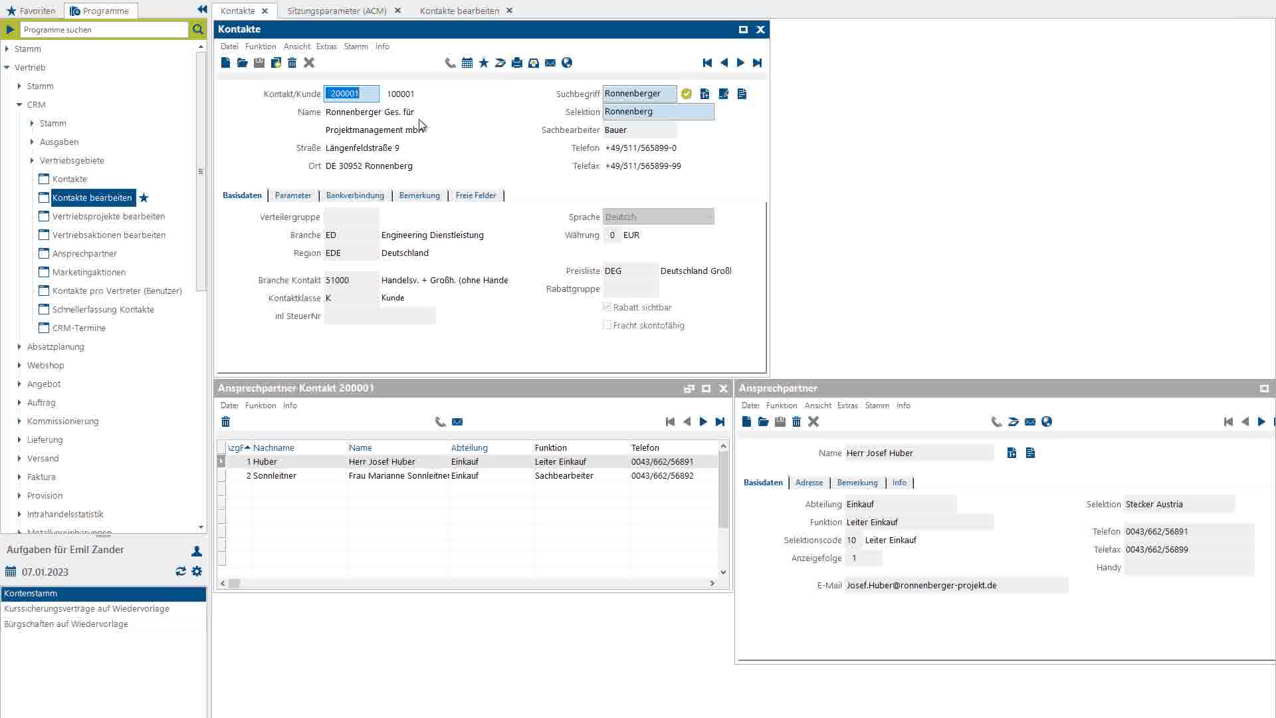Click the E-Mail field with Josef.Huber address
Screen dimensions: 1276x718
click(x=956, y=585)
